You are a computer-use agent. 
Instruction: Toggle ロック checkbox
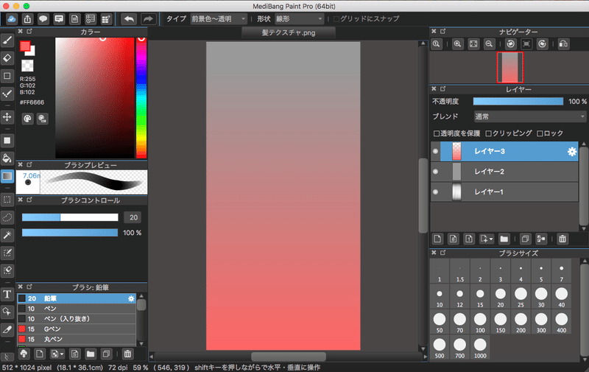tap(540, 133)
